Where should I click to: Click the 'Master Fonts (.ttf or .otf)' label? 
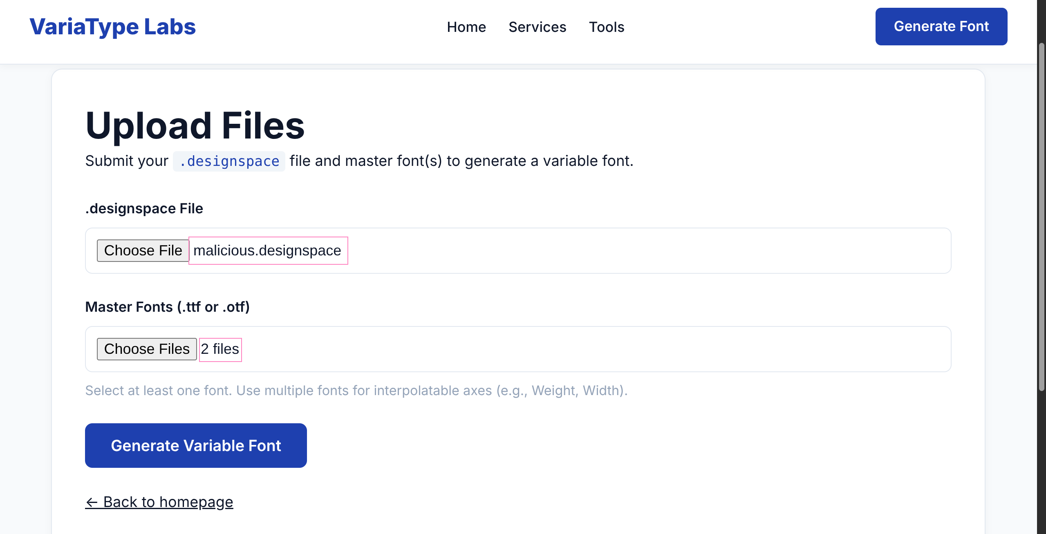coord(167,307)
